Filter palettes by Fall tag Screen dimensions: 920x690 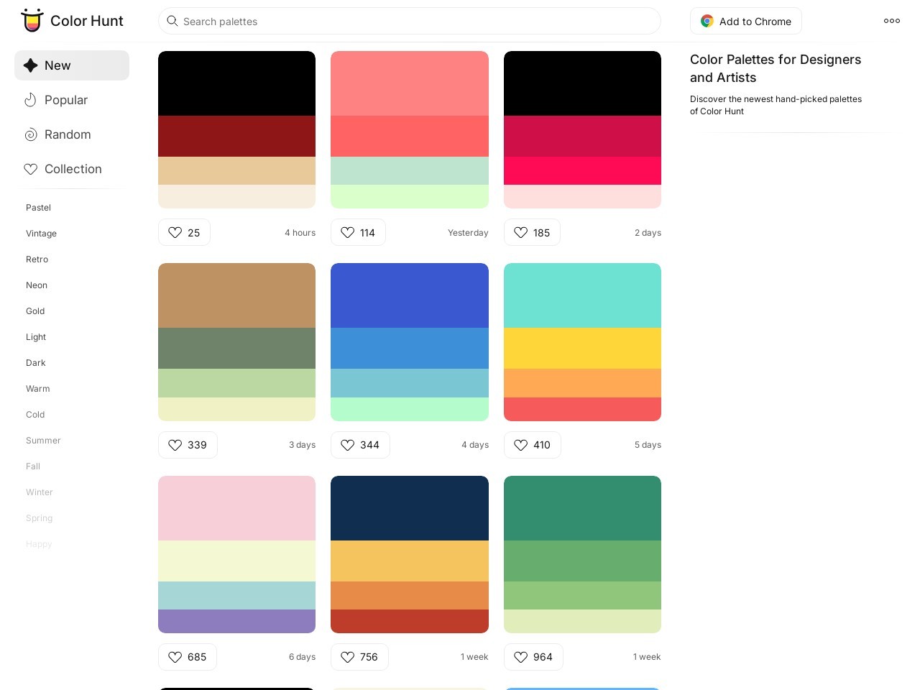[33, 466]
